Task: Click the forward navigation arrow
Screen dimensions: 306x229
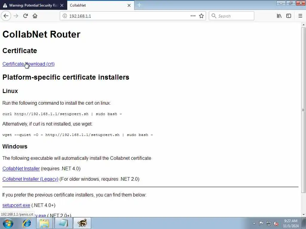Action: point(16,16)
